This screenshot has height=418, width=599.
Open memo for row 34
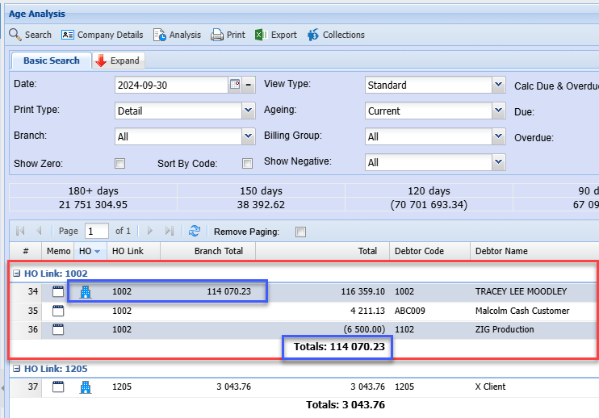57,291
